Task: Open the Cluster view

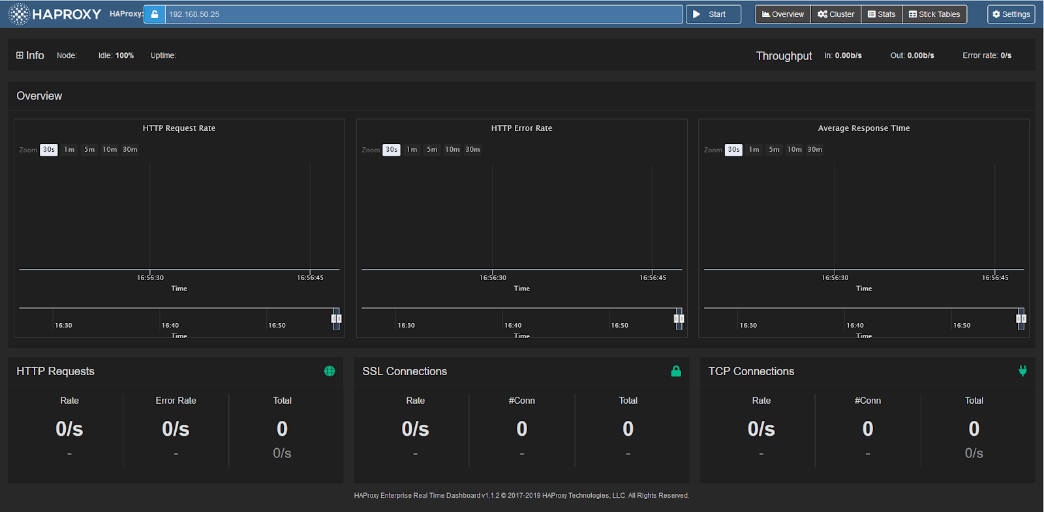Action: click(x=836, y=14)
